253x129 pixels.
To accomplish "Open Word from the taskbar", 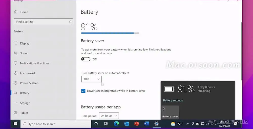I will click(x=146, y=124).
